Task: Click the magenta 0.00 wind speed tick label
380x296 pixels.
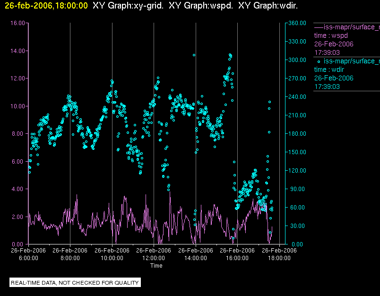Action: pyautogui.click(x=18, y=244)
